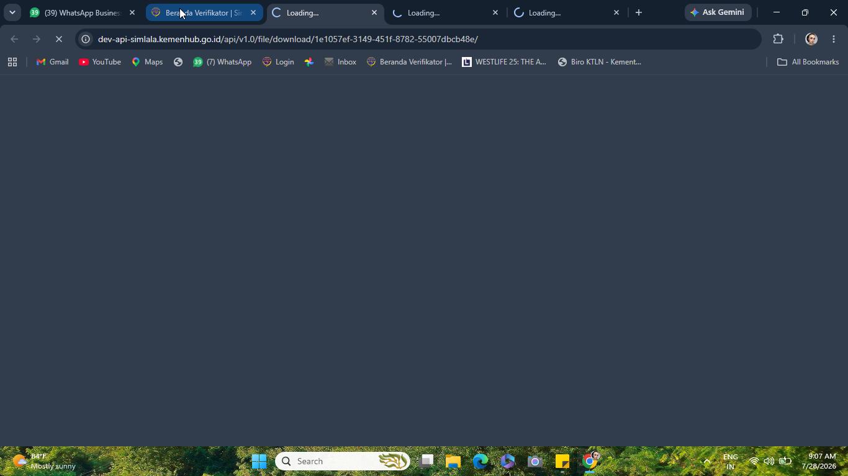The width and height of the screenshot is (848, 476).
Task: Select the third Loading tab
Action: click(x=567, y=12)
